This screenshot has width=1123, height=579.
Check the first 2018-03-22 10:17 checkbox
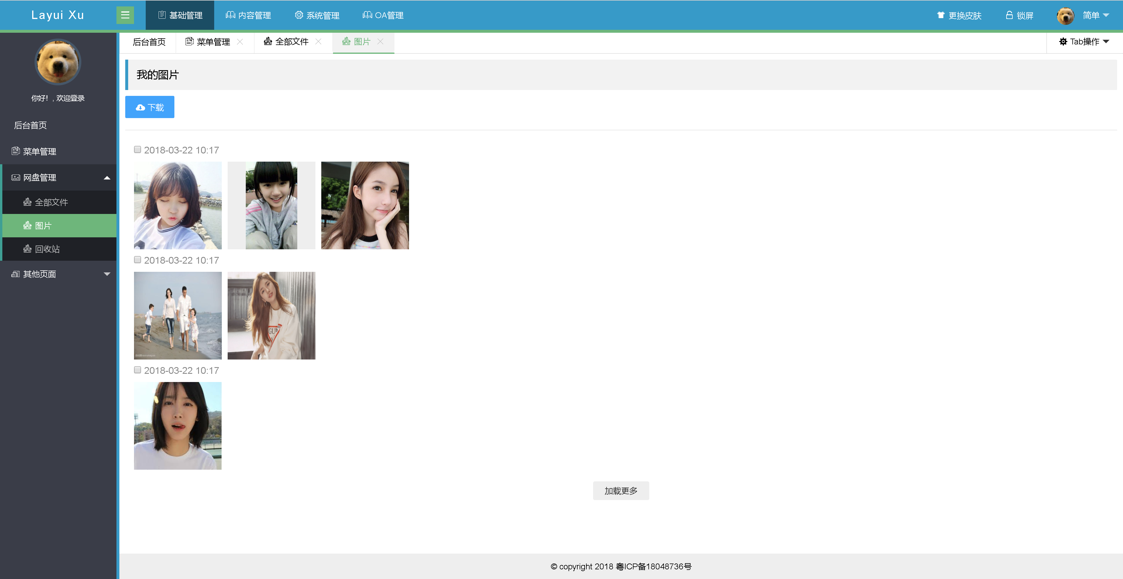point(137,149)
